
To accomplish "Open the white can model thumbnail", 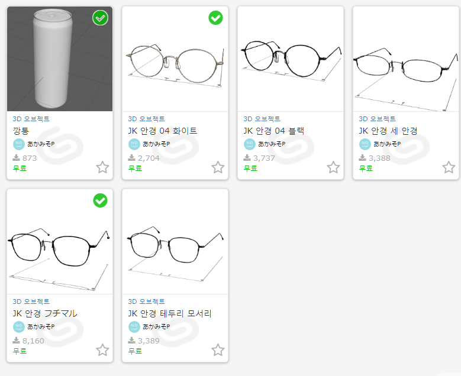I will pos(60,59).
